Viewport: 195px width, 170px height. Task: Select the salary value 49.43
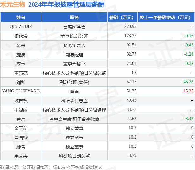pos(131,100)
